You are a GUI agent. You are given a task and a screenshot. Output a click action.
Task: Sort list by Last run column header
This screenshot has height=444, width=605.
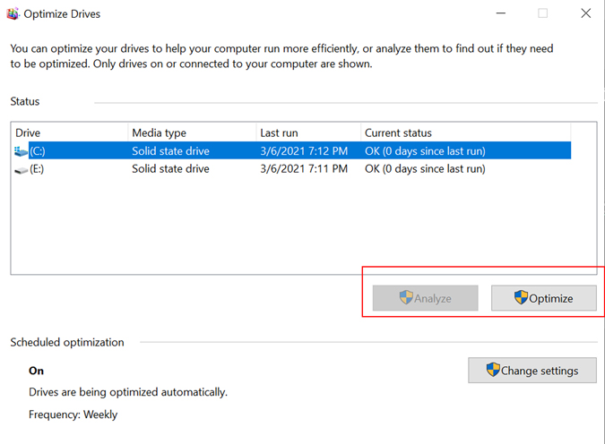point(308,133)
